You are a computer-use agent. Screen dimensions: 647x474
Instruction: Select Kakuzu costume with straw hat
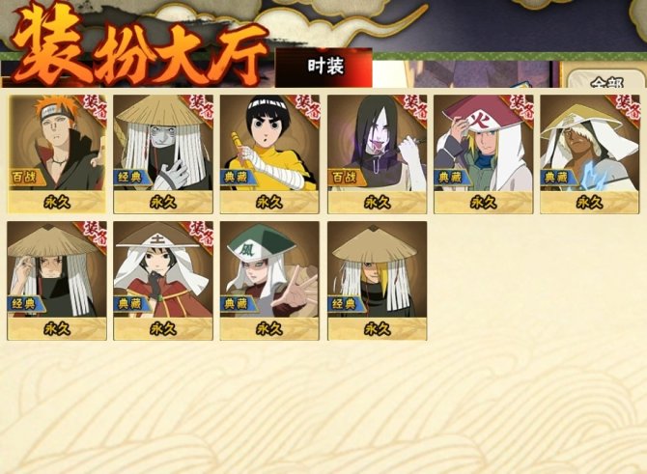[163, 153]
